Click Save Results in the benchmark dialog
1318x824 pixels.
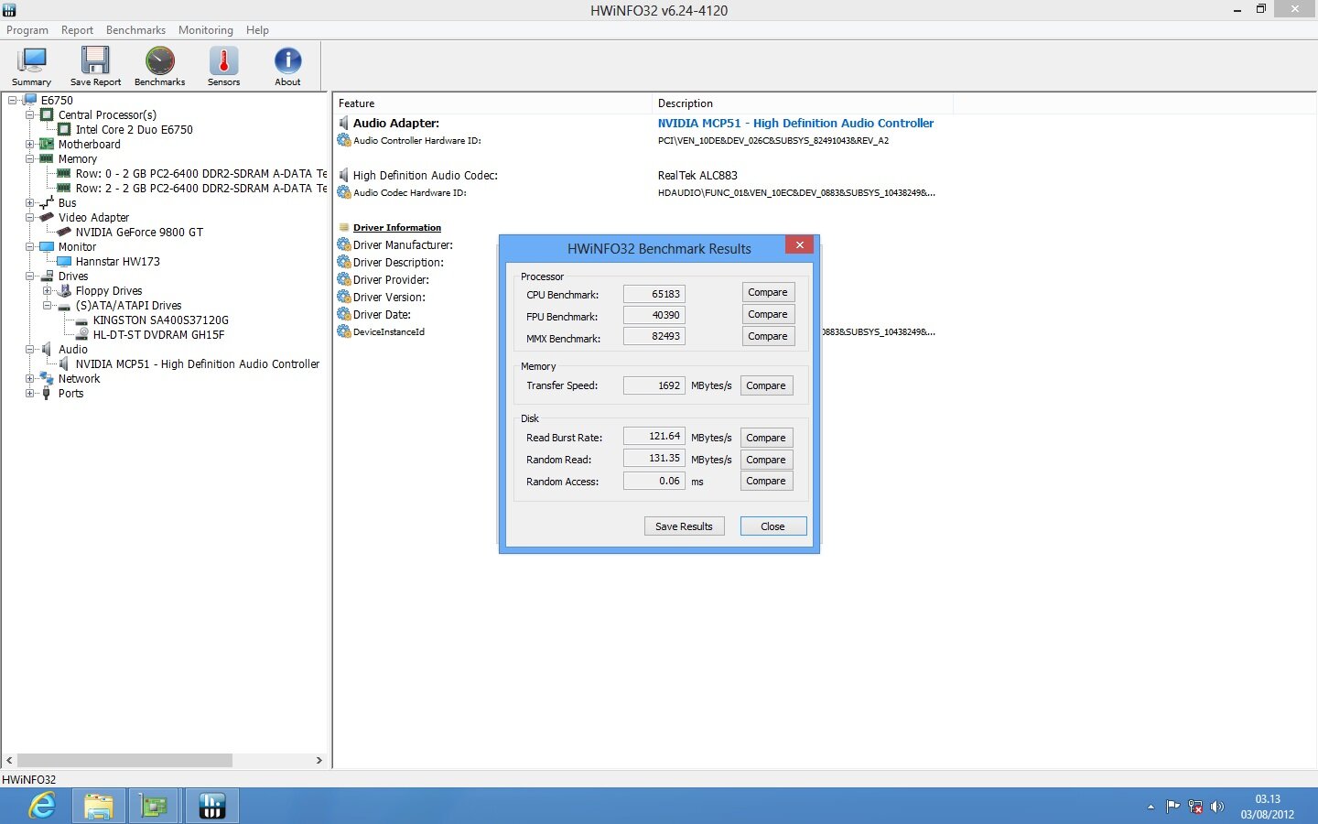(684, 526)
